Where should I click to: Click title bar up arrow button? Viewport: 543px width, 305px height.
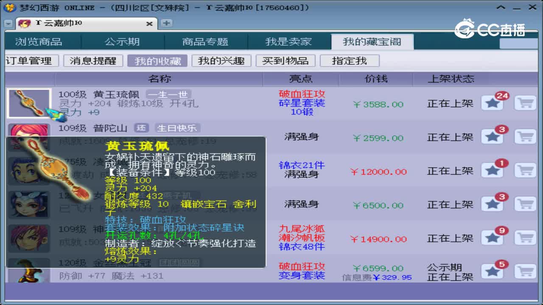pyautogui.click(x=501, y=8)
